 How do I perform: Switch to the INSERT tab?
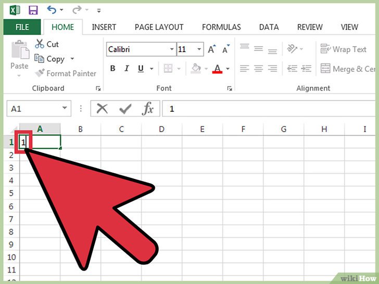[x=104, y=27]
